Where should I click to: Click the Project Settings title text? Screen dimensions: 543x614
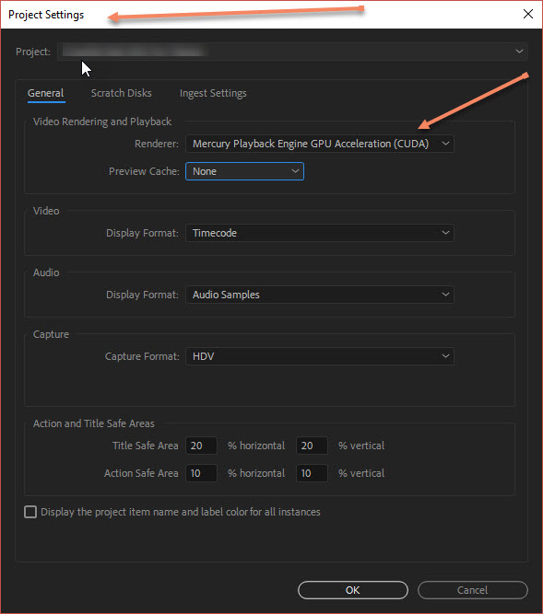(46, 15)
